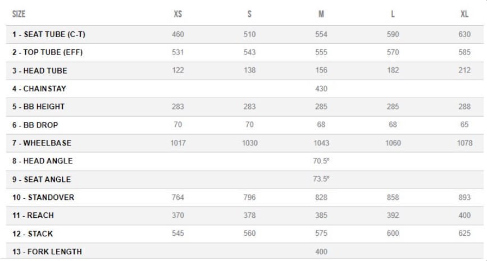Viewport: 487px width, 261px height.
Task: Click the 8 - HEAD ANGLE row label
Action: 43,161
